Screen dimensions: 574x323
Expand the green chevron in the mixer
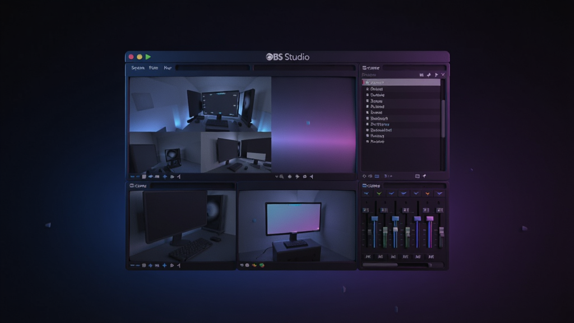click(379, 193)
